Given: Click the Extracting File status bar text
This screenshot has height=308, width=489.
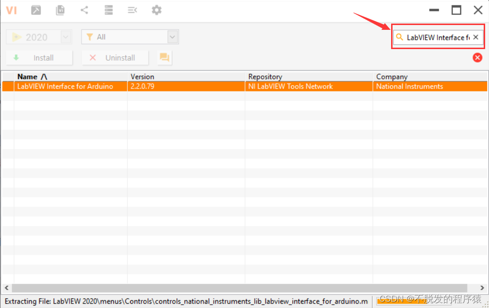Looking at the screenshot, I should [x=186, y=301].
